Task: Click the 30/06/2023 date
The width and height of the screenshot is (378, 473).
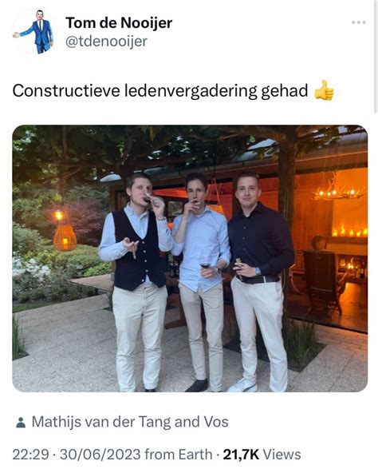Action: (100, 455)
